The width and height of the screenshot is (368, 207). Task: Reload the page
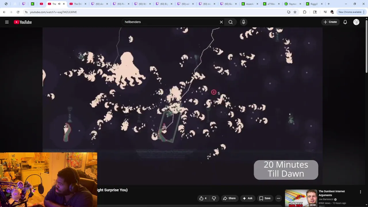tap(18, 12)
